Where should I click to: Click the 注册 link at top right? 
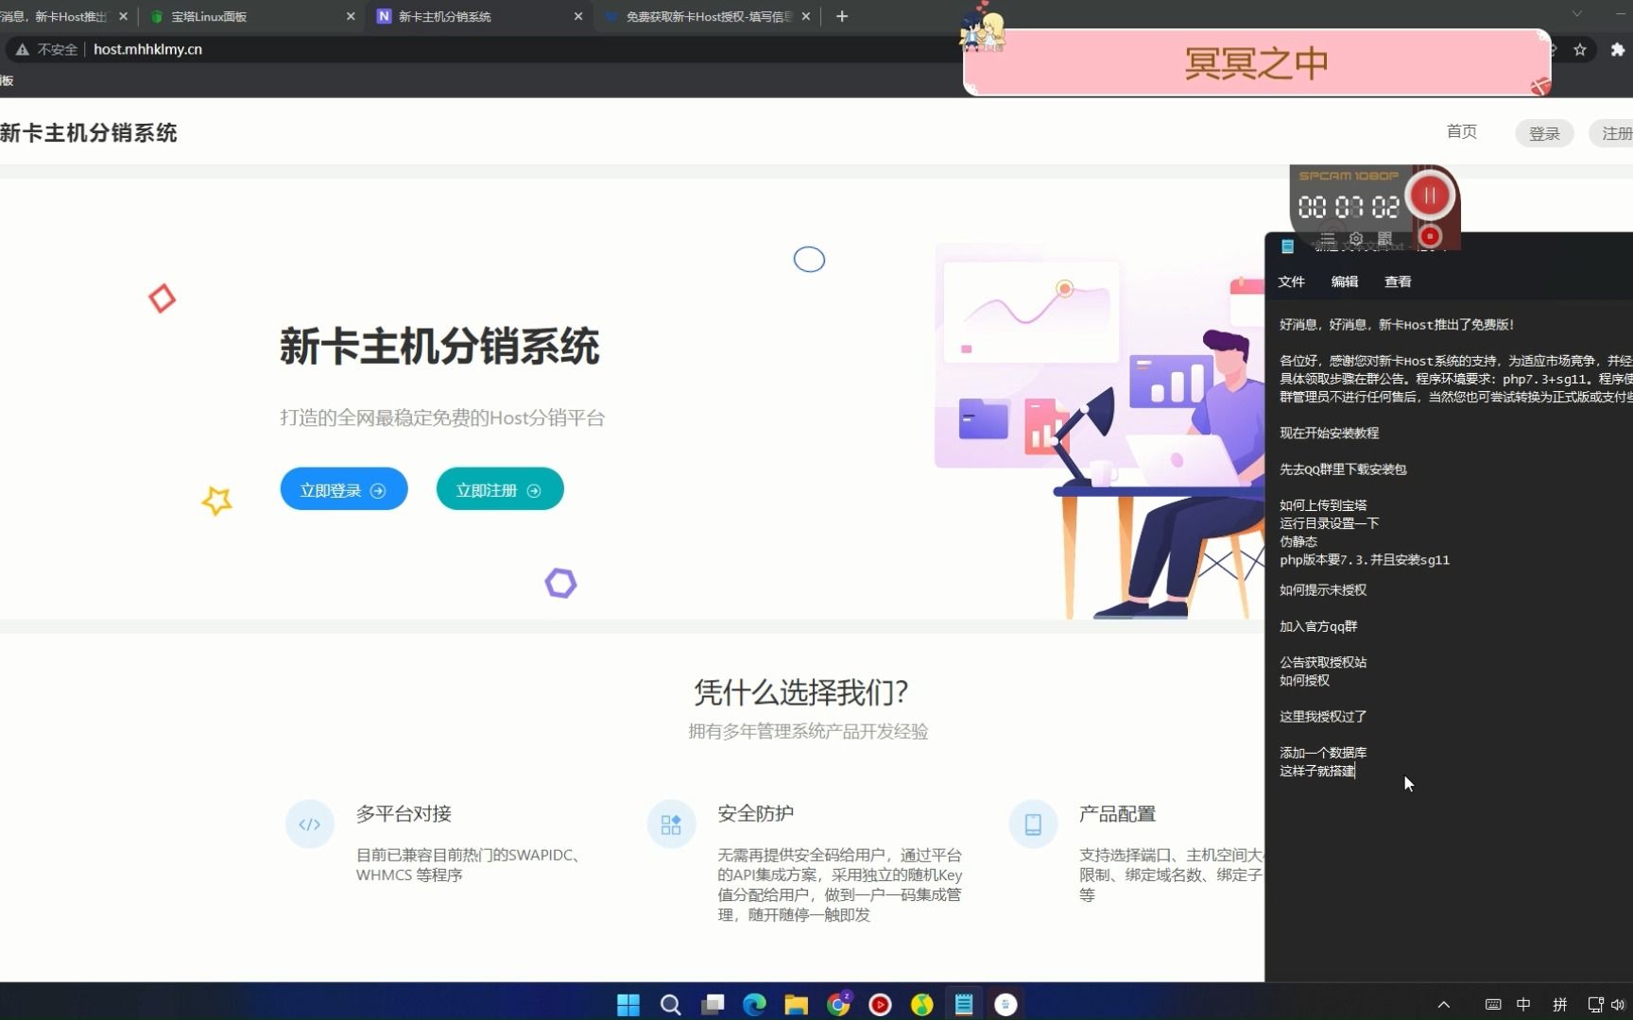coord(1618,133)
